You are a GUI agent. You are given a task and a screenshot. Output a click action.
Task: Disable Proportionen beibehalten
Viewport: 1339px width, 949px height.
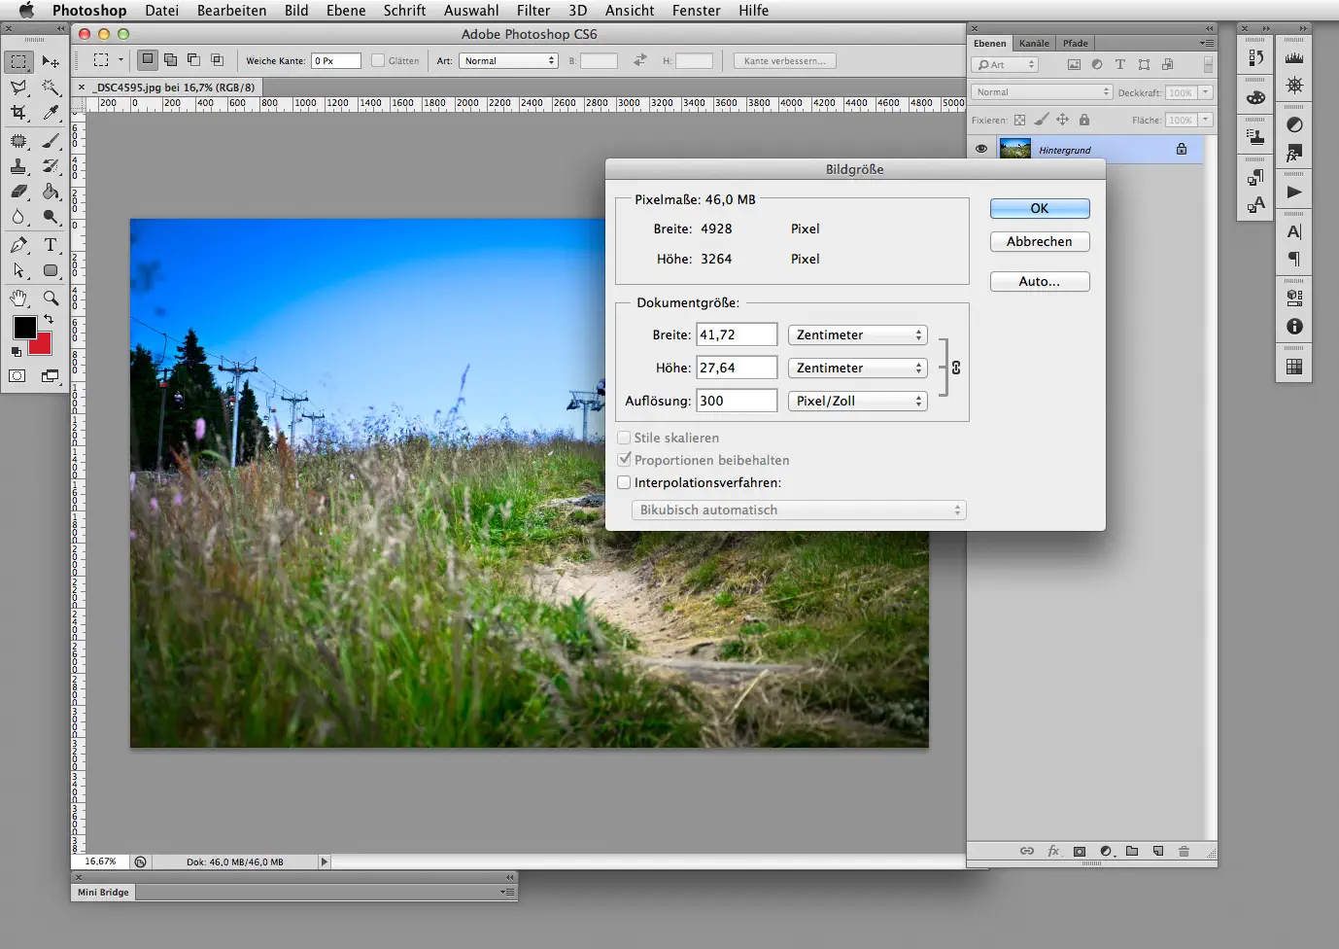623,460
